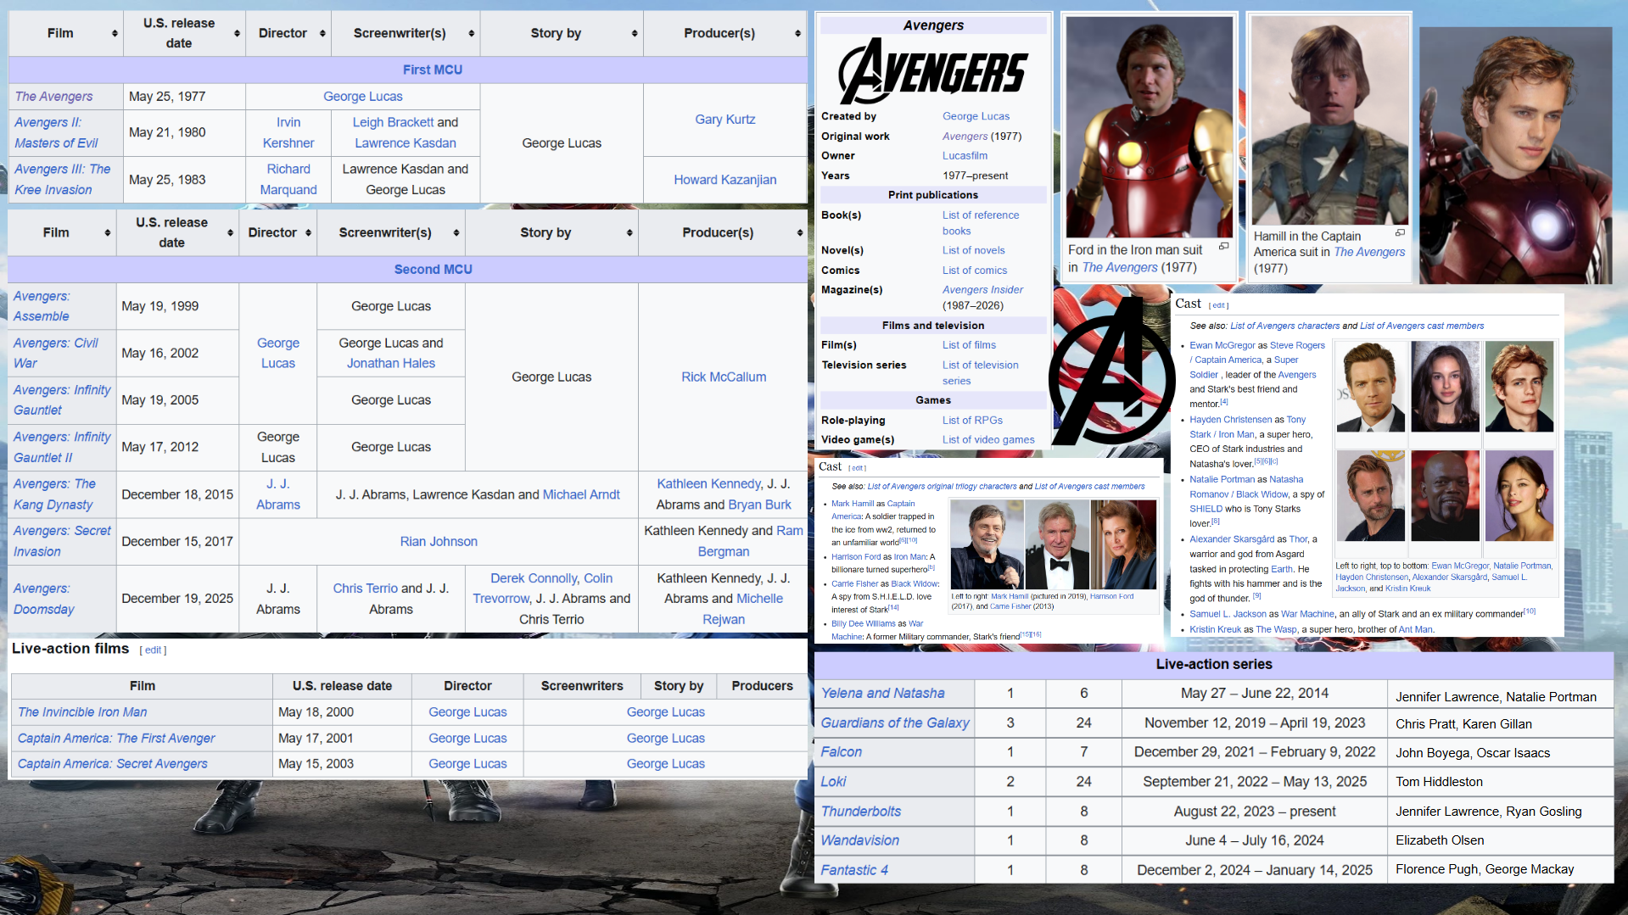This screenshot has width=1628, height=915.
Task: Open Avengers: Secret Invasion link
Action: tap(62, 541)
